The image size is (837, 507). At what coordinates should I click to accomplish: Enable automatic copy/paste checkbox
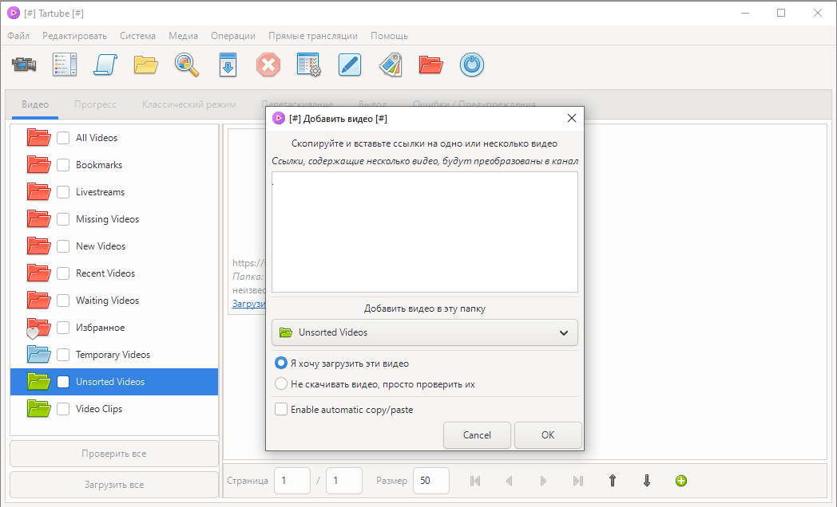point(281,409)
